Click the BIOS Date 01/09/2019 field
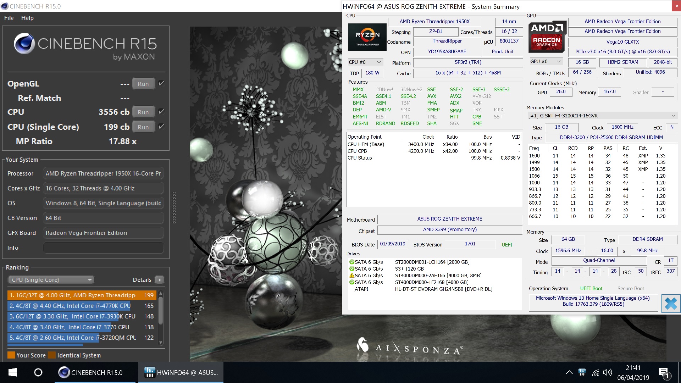681x383 pixels. (x=393, y=244)
